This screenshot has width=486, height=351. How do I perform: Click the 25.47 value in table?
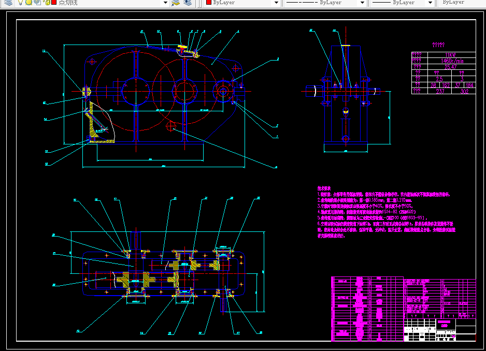(450, 67)
